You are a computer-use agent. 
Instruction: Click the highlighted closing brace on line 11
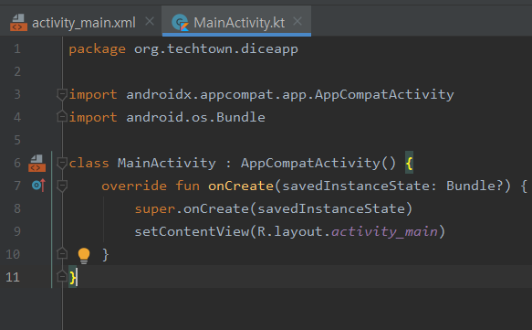[72, 277]
